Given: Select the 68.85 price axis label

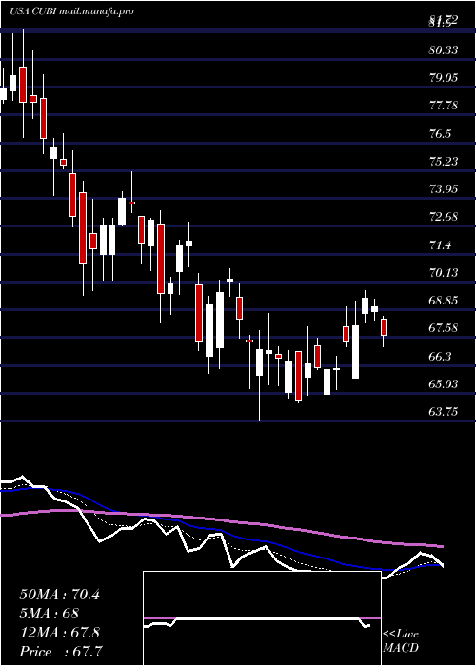Looking at the screenshot, I should 444,301.
